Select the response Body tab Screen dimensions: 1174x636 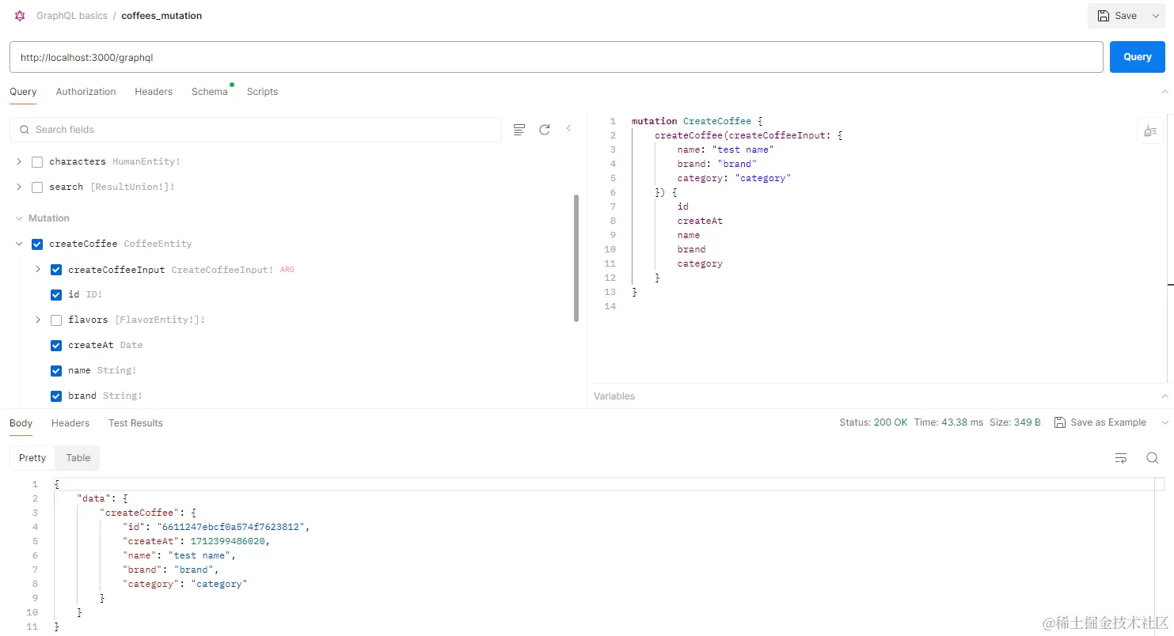21,423
